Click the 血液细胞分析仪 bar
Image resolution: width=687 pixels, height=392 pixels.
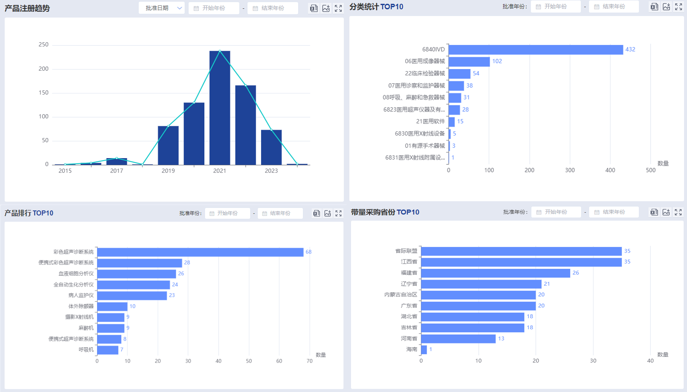tap(136, 274)
